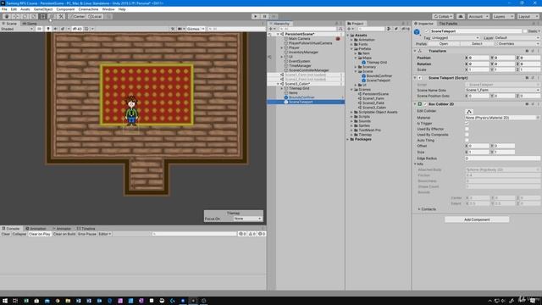Open the Account dropdown
The width and height of the screenshot is (542, 305).
tap(478, 16)
